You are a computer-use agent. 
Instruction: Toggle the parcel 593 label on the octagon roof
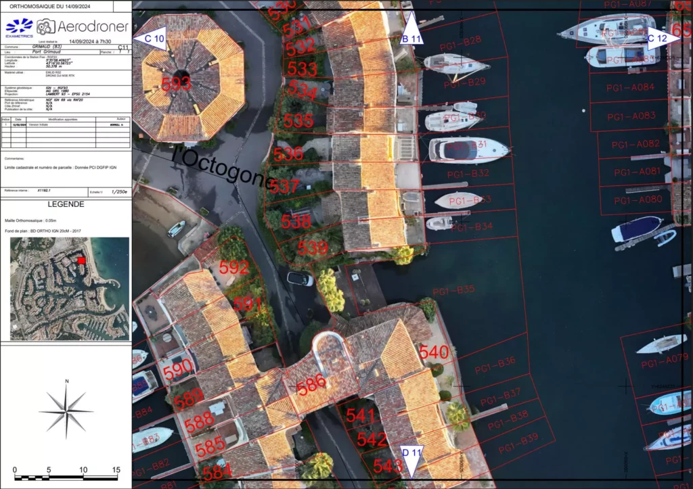pyautogui.click(x=177, y=85)
